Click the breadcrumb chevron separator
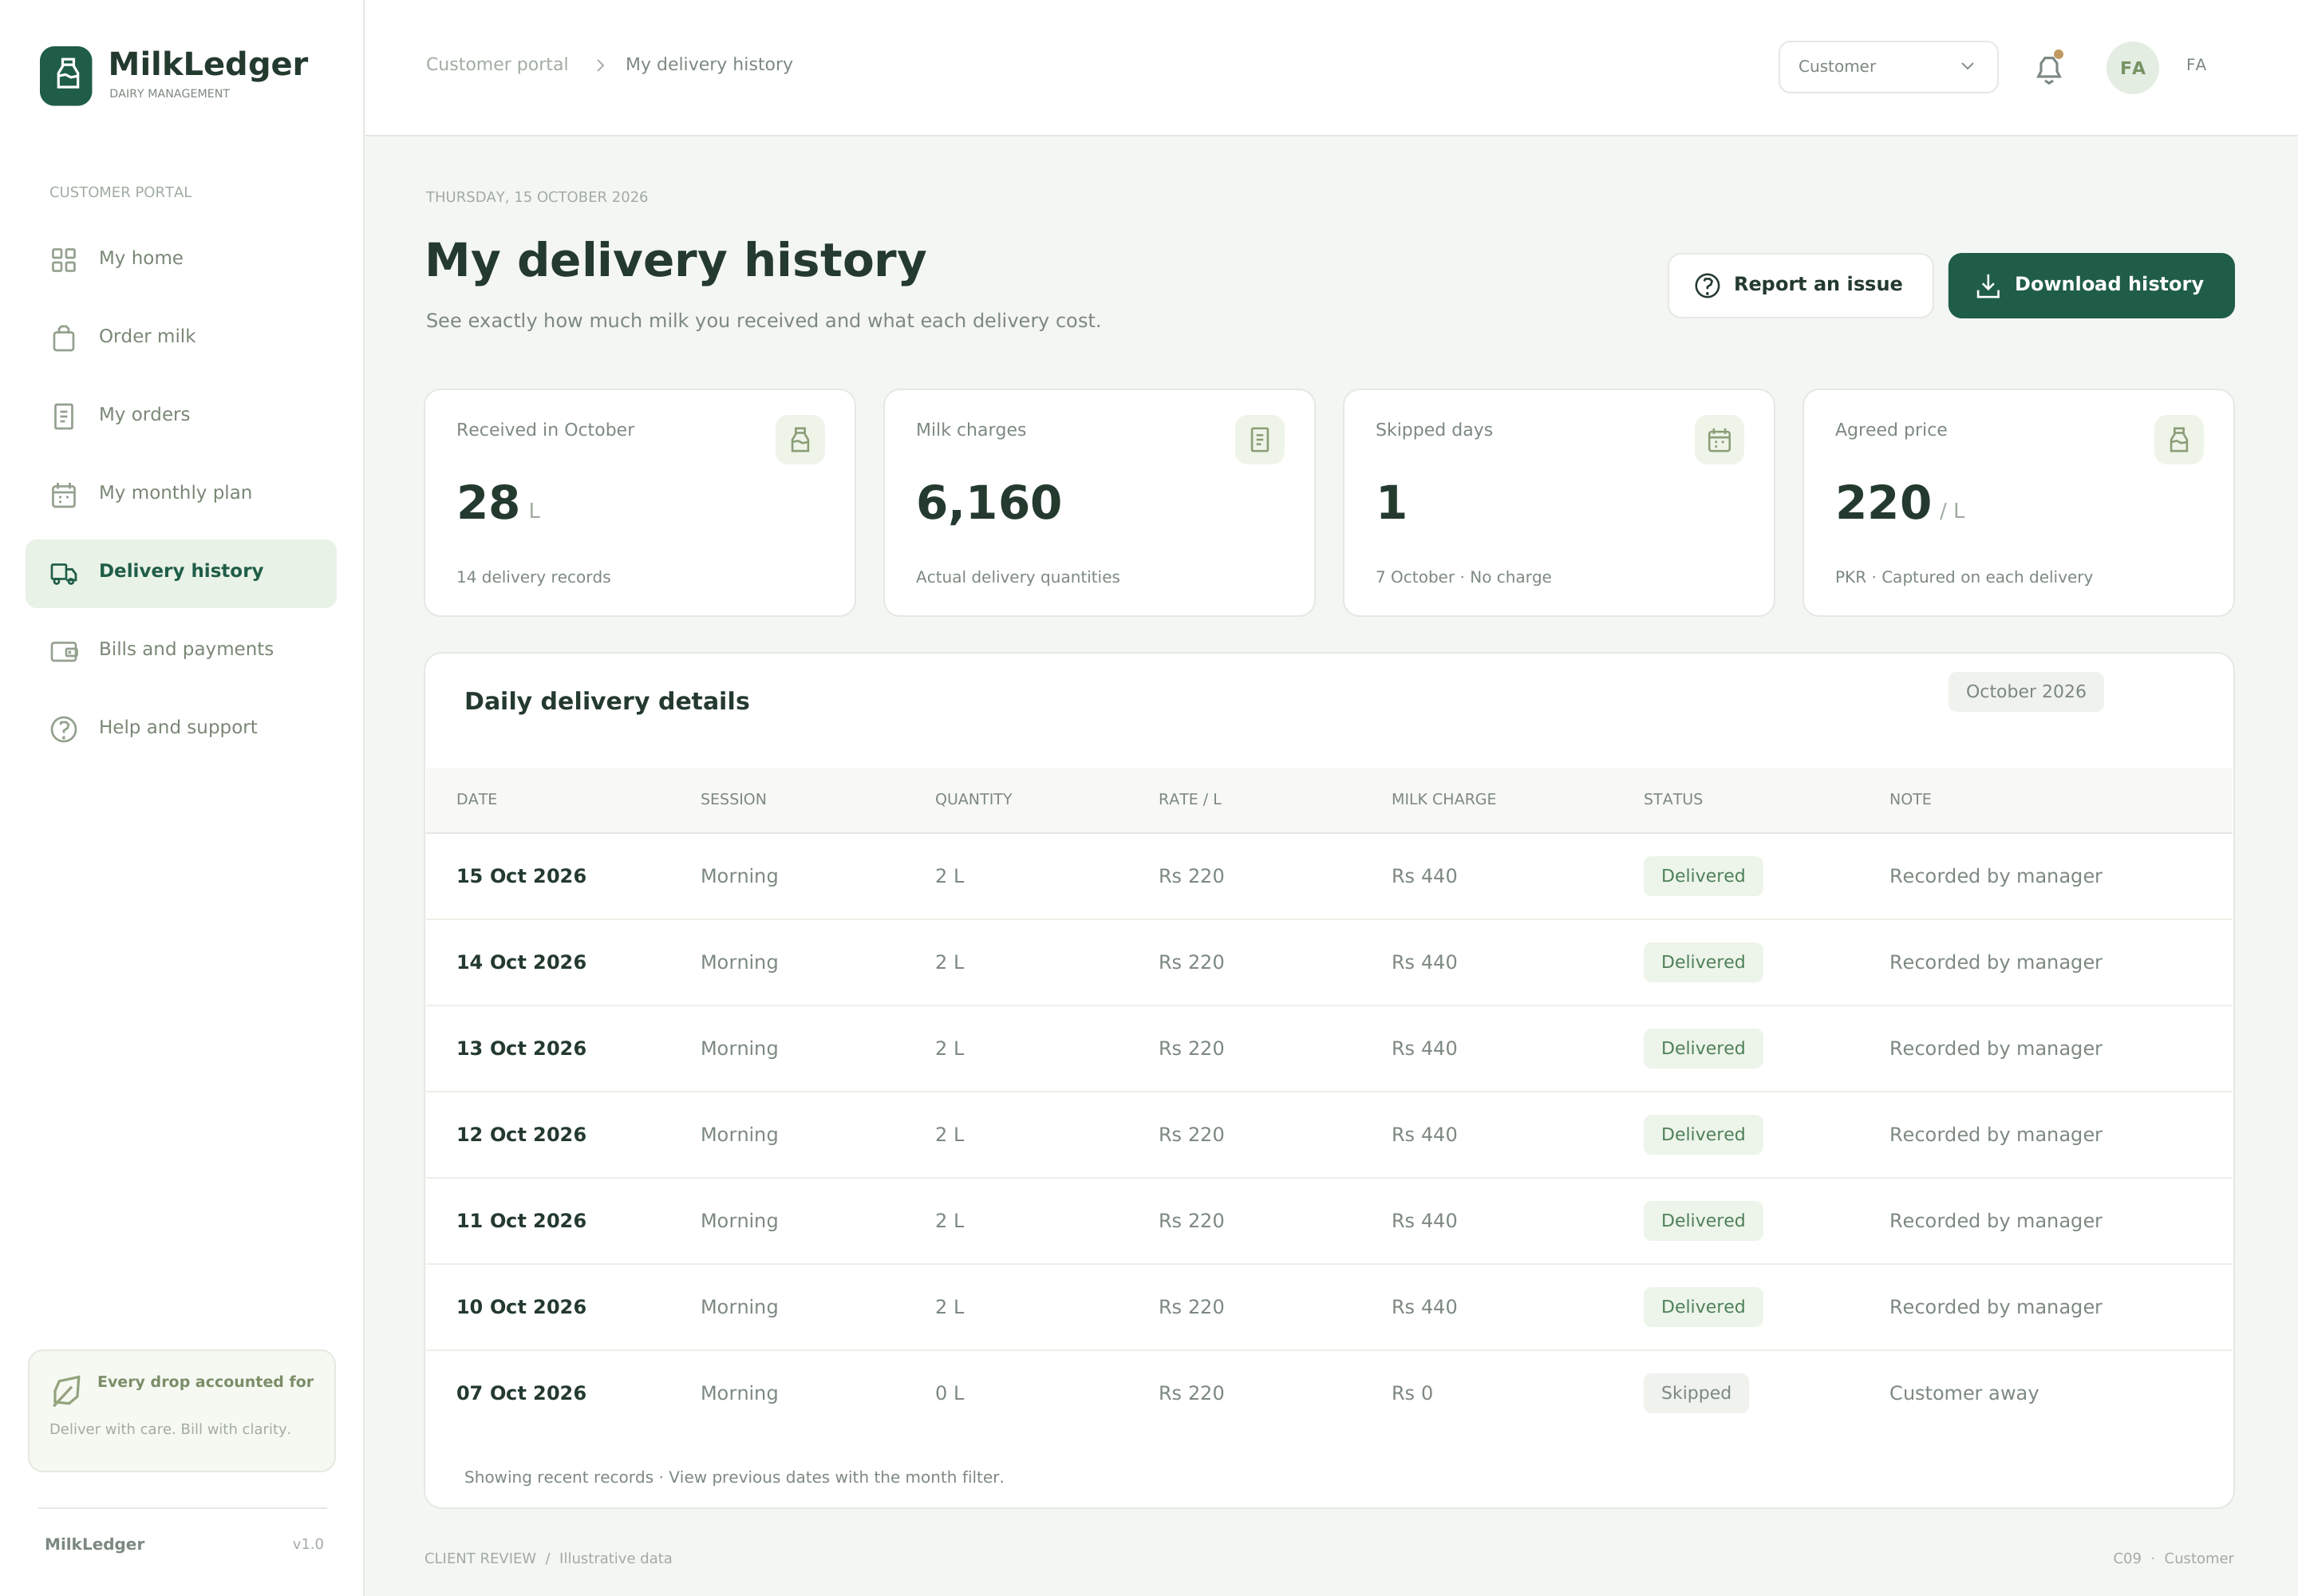2298x1596 pixels. click(x=600, y=65)
